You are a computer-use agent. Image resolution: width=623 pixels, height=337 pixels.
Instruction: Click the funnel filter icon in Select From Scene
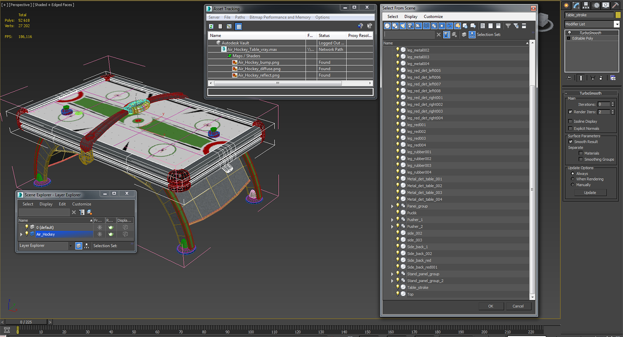[x=508, y=26]
